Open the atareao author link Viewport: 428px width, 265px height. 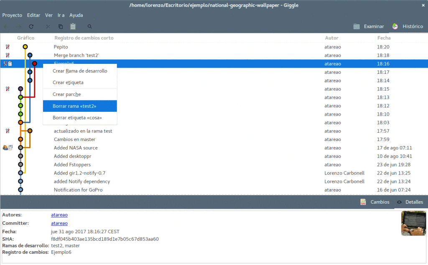point(59,215)
